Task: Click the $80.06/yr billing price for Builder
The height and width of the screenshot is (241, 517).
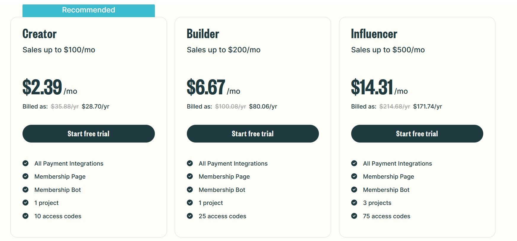Action: coord(263,106)
